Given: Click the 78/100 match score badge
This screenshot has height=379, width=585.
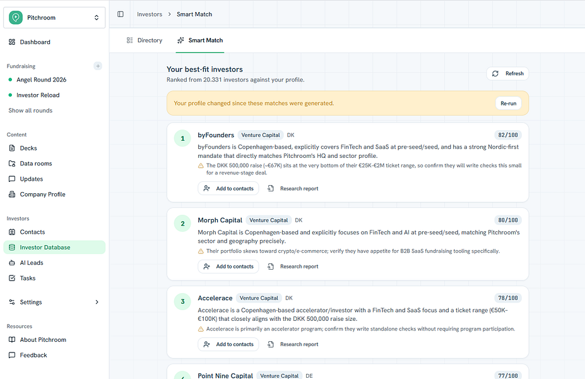Looking at the screenshot, I should coord(508,298).
